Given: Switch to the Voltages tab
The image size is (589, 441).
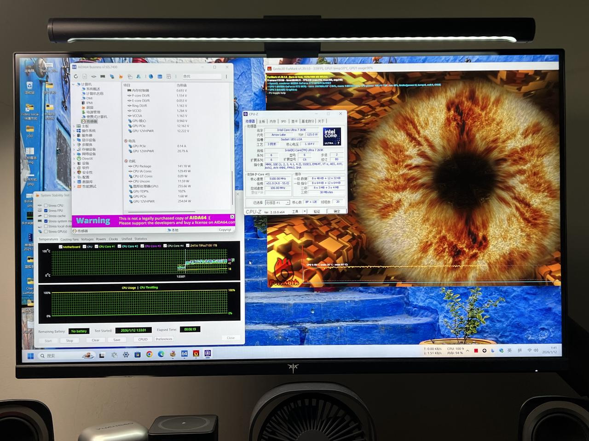Looking at the screenshot, I should [87, 239].
